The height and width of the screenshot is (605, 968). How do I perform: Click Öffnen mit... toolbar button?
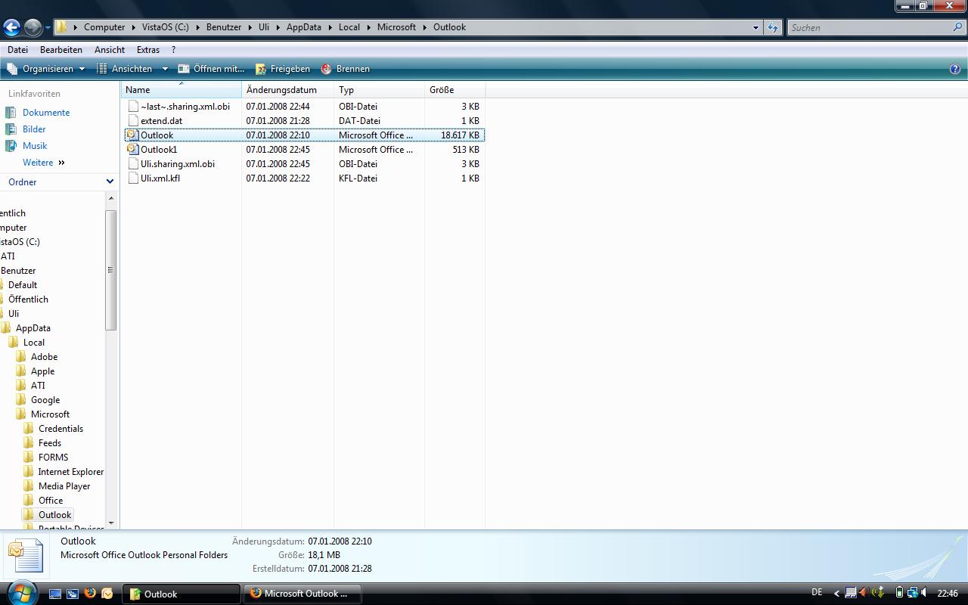(211, 69)
